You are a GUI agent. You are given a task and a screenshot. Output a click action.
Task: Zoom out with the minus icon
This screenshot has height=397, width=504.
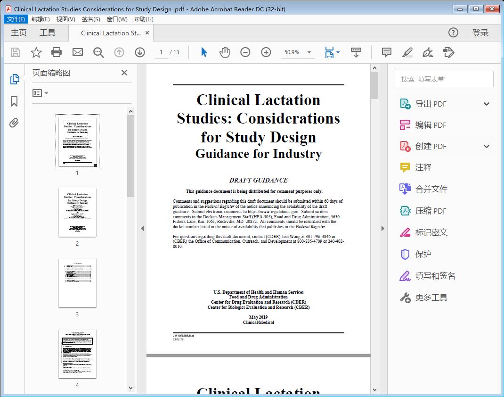[x=245, y=52]
